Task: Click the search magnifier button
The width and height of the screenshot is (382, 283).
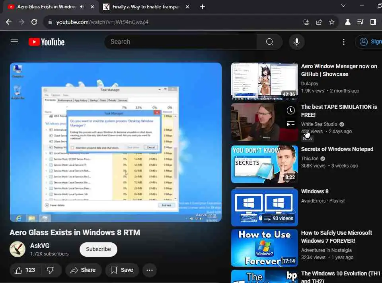Action: (x=269, y=42)
